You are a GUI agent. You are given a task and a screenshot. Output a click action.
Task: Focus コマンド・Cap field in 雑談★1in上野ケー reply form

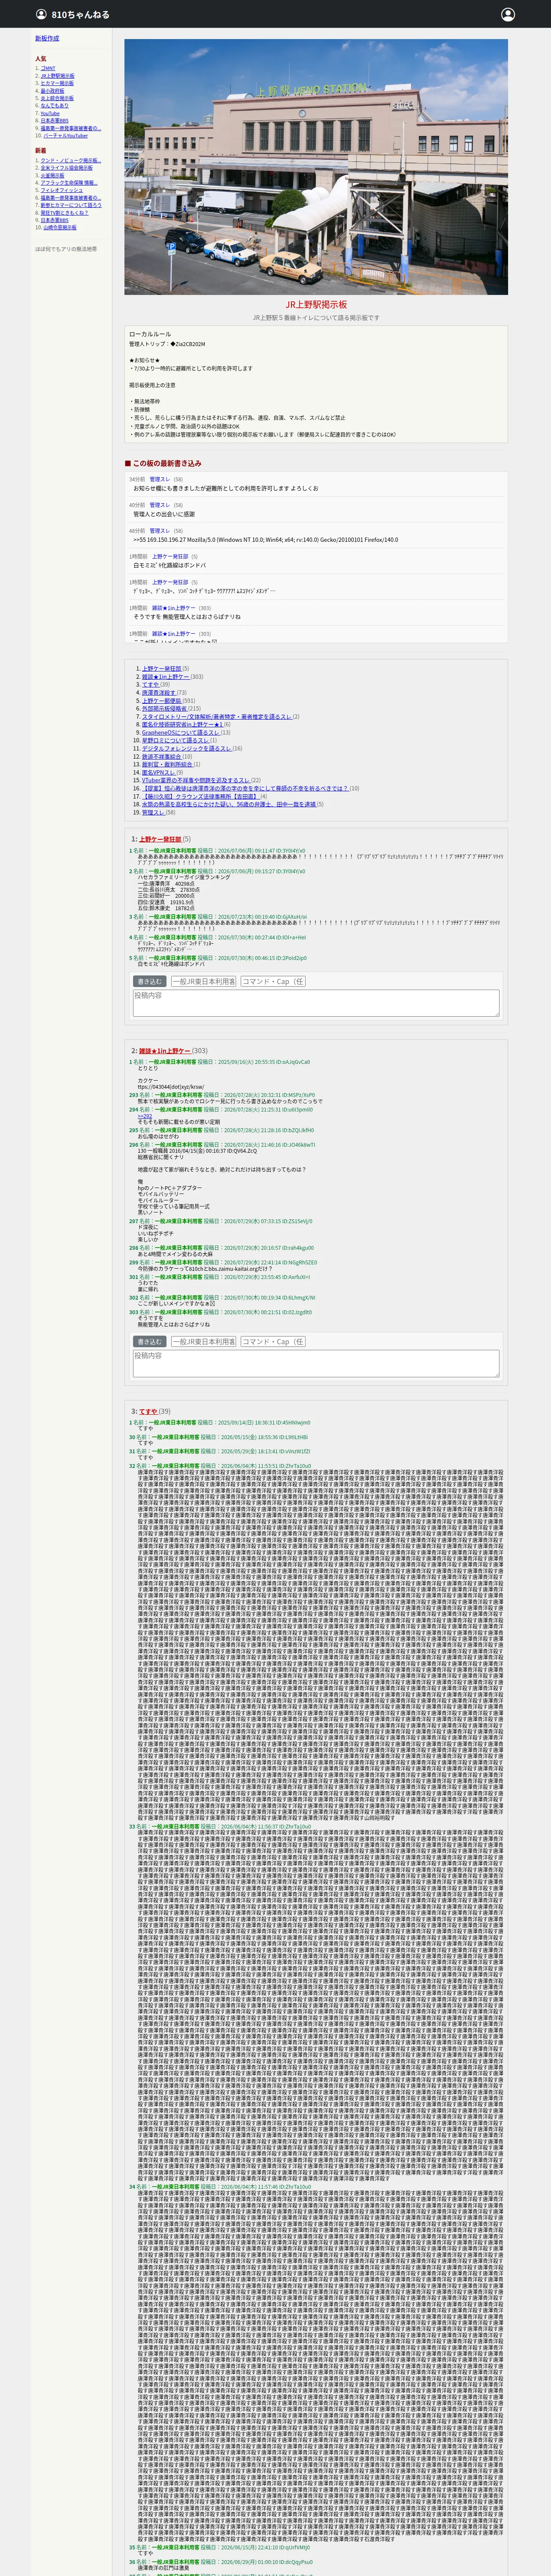click(x=273, y=1342)
